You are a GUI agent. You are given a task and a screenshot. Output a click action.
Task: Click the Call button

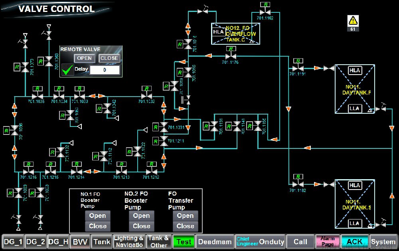[300, 241]
